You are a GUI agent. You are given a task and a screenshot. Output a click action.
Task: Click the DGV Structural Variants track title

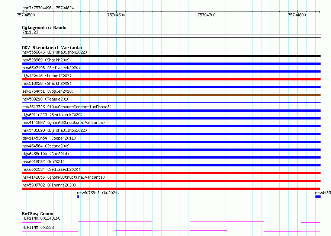click(x=52, y=48)
